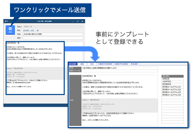
Task: Switch to the 労働条件同意依頼 tab
Action: [x=105, y=64]
